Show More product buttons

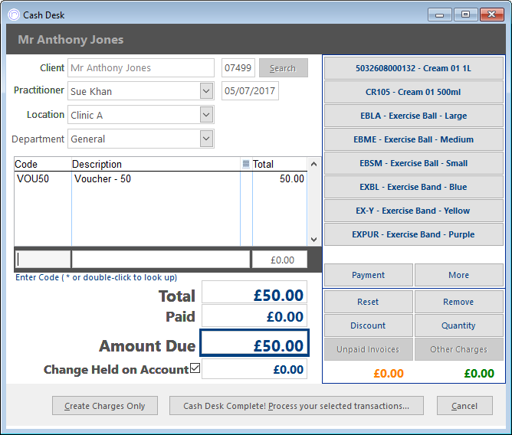[459, 275]
